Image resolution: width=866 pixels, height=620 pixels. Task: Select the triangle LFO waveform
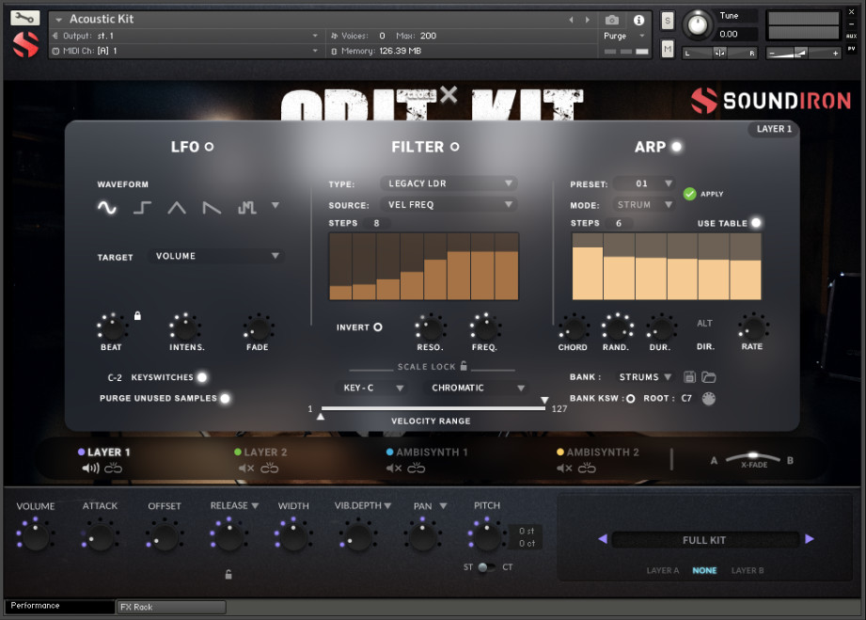177,208
